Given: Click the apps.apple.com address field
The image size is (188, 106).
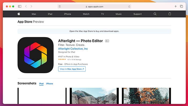Looking at the screenshot, I should [x=94, y=7].
